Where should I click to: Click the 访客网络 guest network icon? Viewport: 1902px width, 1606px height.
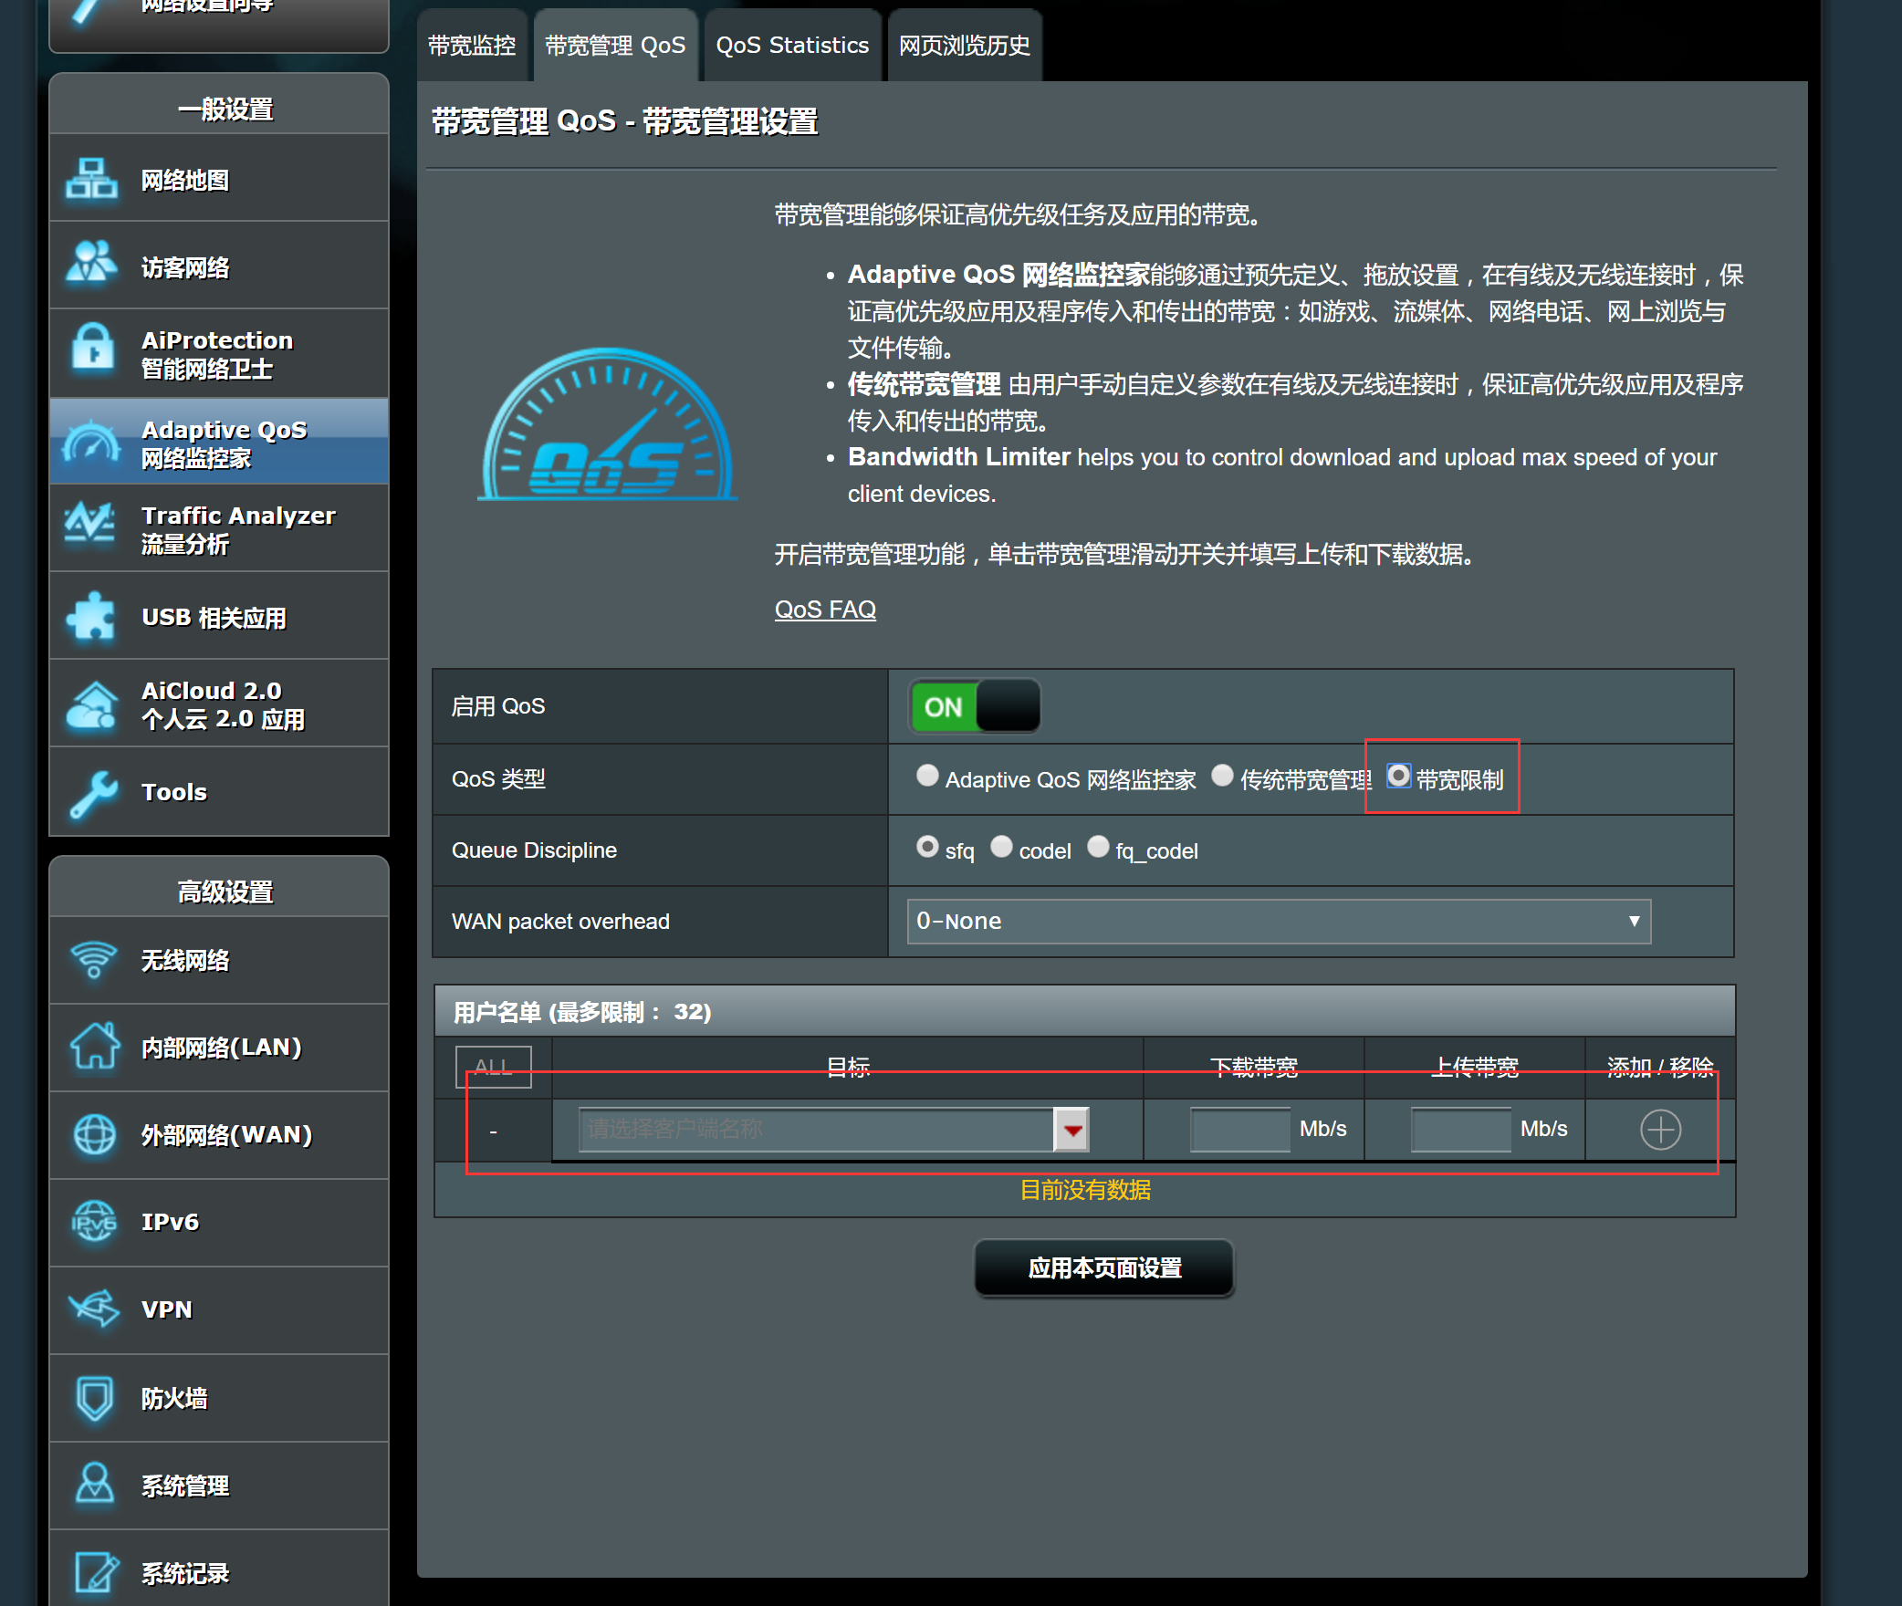(91, 265)
